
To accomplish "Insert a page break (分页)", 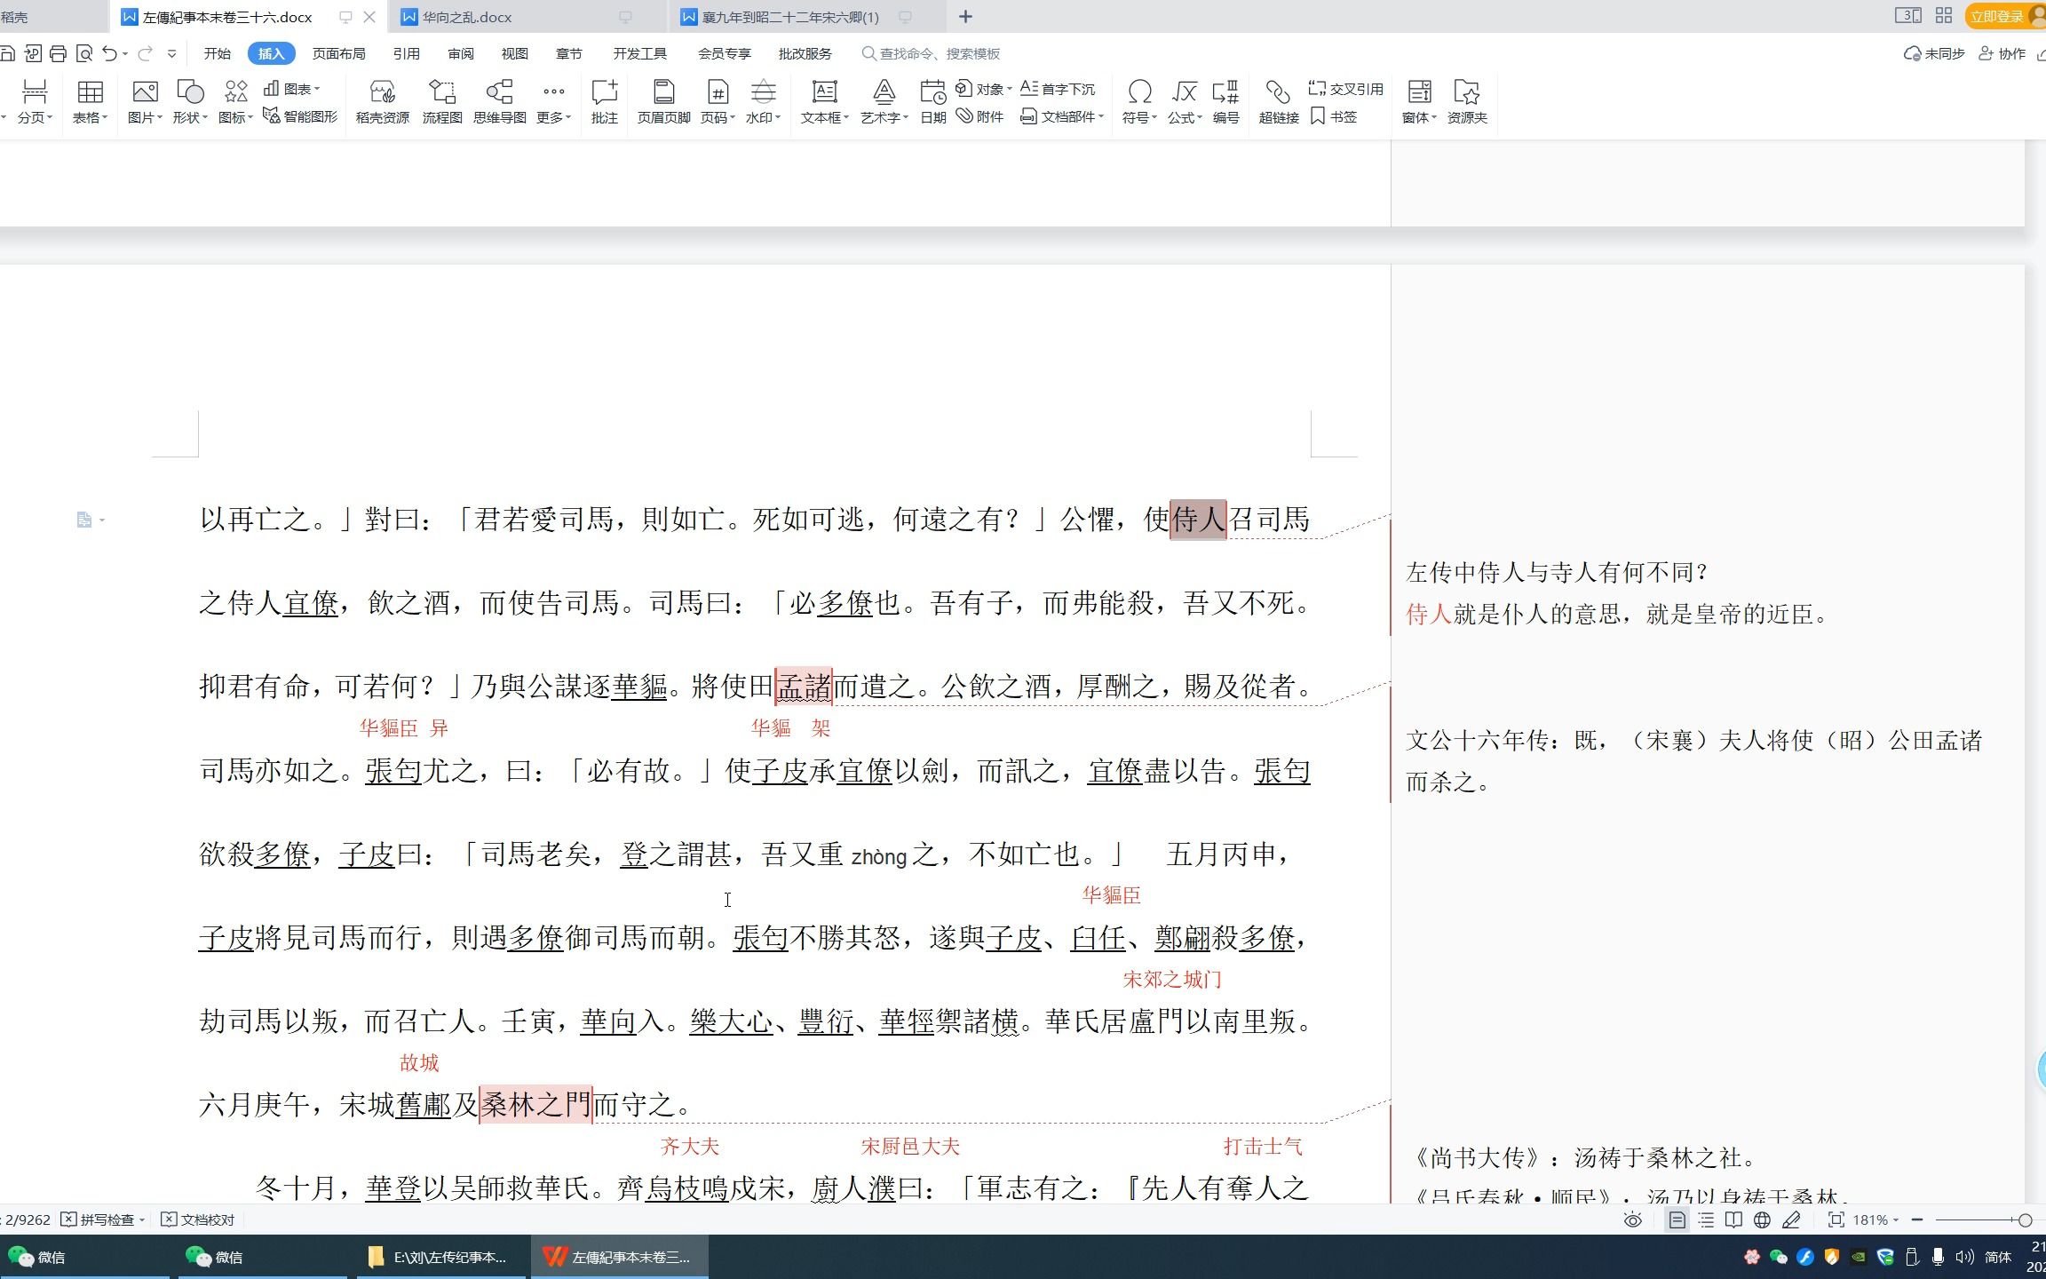I will point(35,101).
